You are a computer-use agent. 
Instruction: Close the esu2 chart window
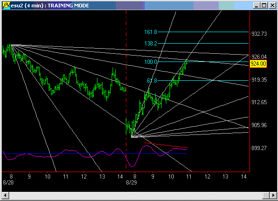pyautogui.click(x=271, y=6)
